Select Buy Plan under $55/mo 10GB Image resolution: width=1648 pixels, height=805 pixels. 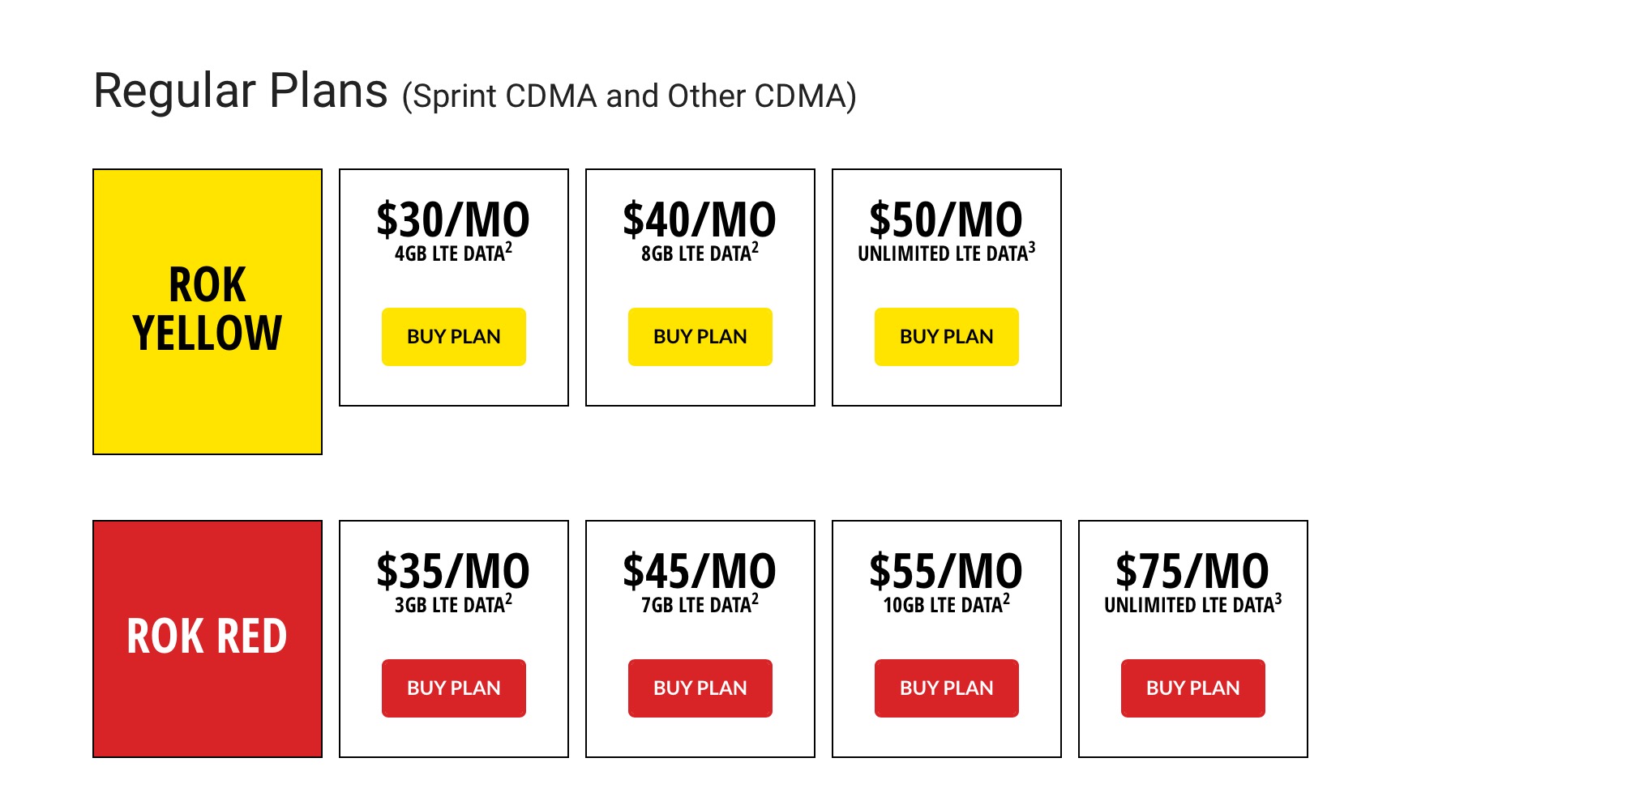click(x=946, y=688)
